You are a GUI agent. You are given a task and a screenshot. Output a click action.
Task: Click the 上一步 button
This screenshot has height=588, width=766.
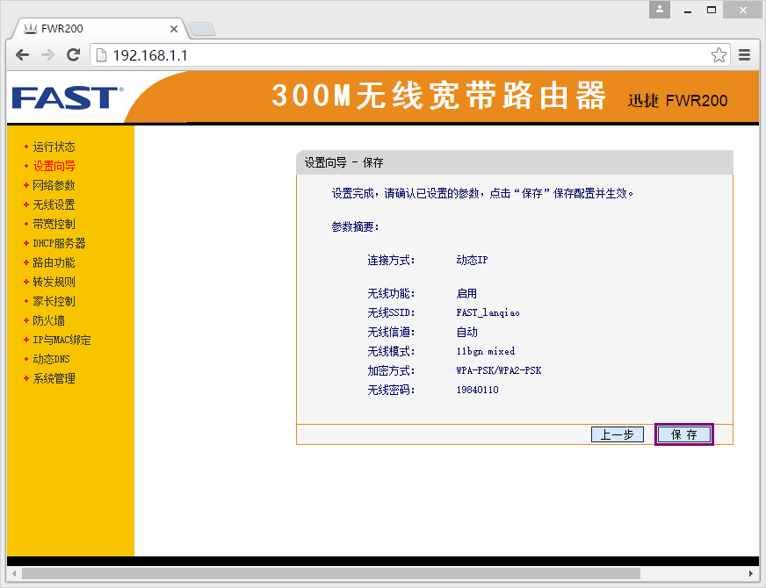pos(617,434)
